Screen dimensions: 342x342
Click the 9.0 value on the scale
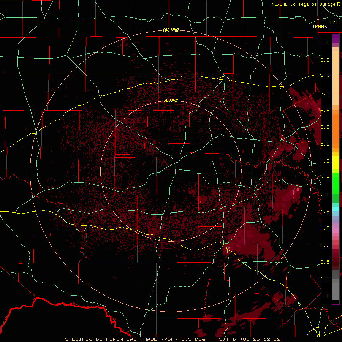coord(325,60)
